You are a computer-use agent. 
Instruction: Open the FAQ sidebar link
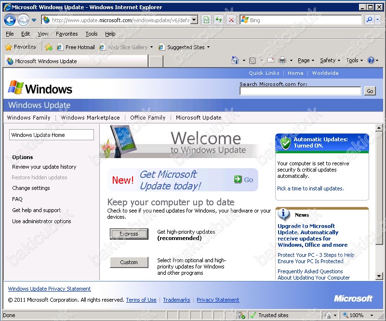pos(17,199)
